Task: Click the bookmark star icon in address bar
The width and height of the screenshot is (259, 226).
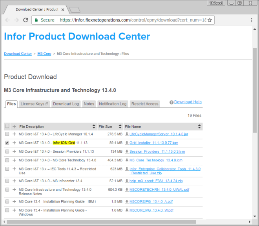Action: pyautogui.click(x=210, y=20)
